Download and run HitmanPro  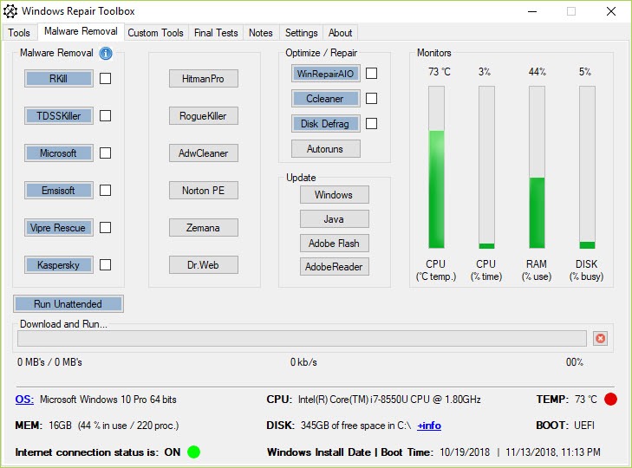click(203, 78)
